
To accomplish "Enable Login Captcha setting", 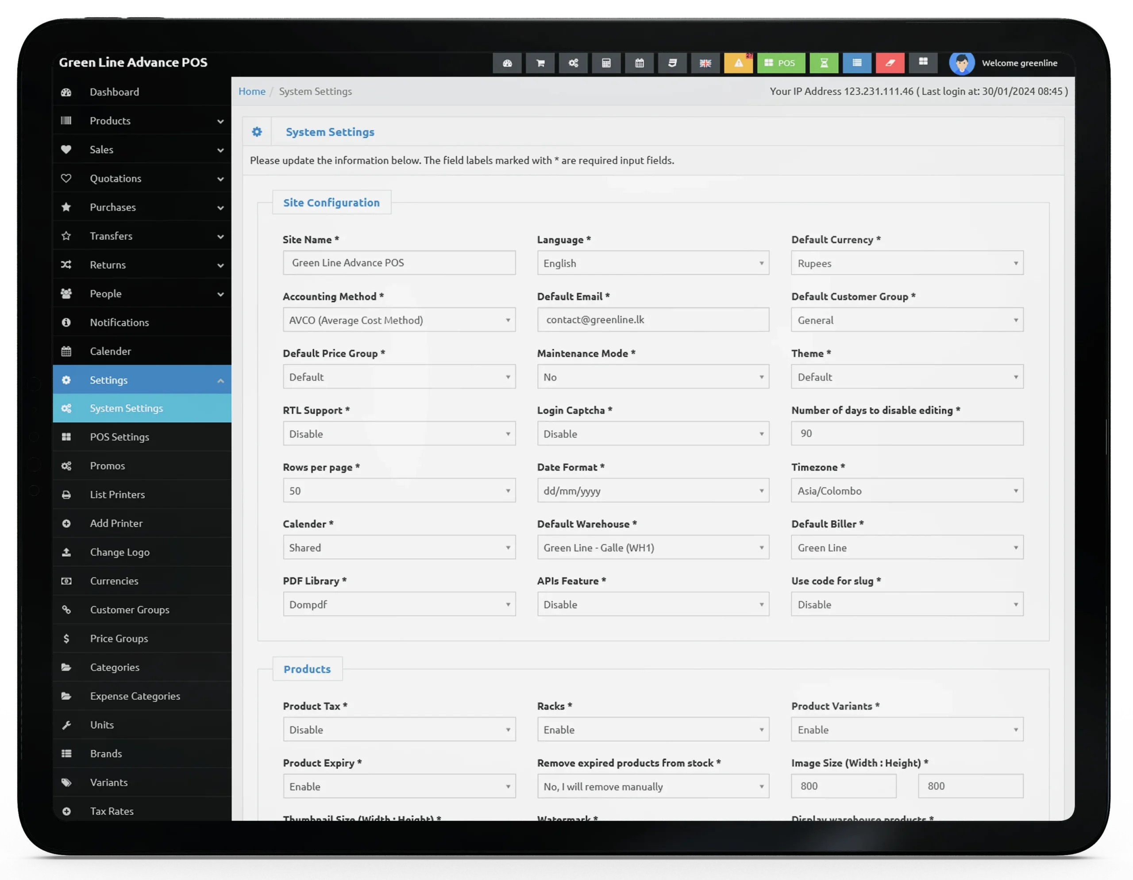I will [652, 433].
